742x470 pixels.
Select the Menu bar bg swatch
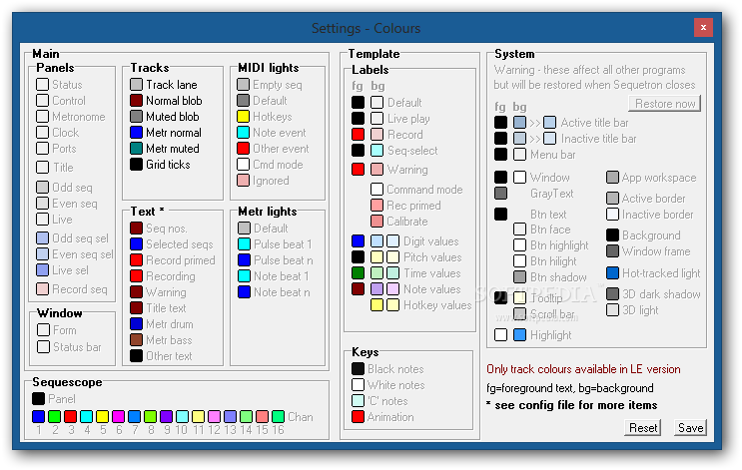click(x=519, y=154)
